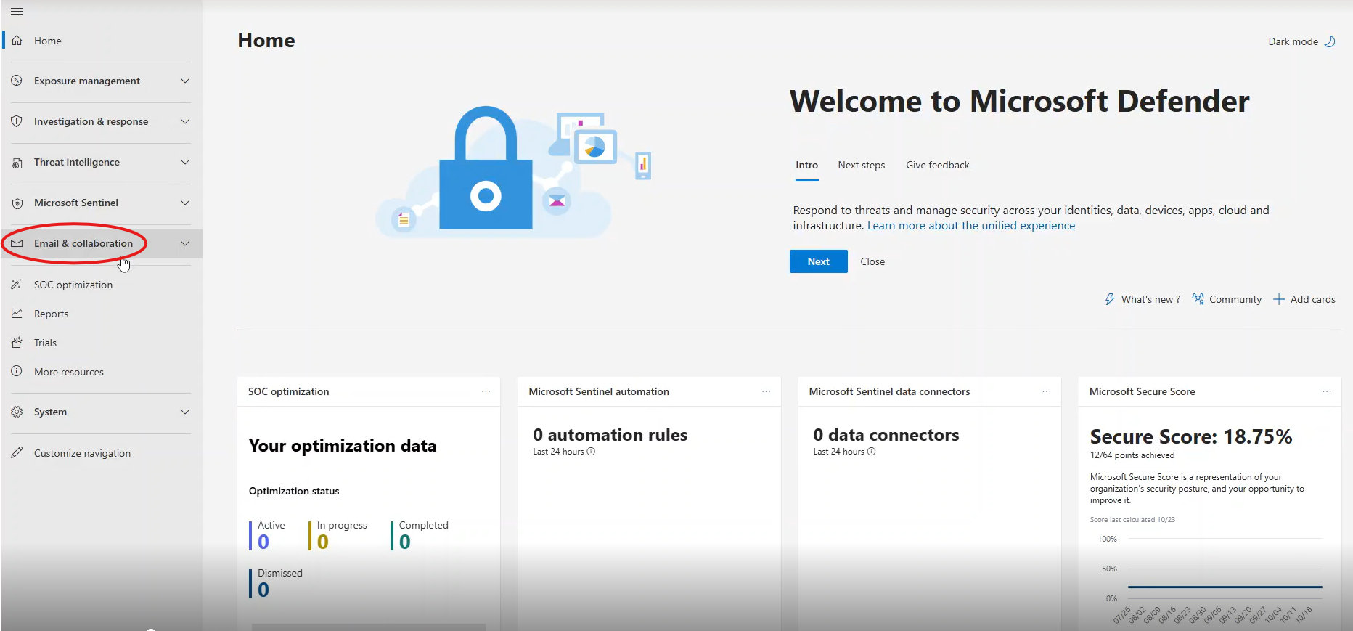Open Learn more about the unified experience link
The height and width of the screenshot is (631, 1353).
(x=970, y=226)
